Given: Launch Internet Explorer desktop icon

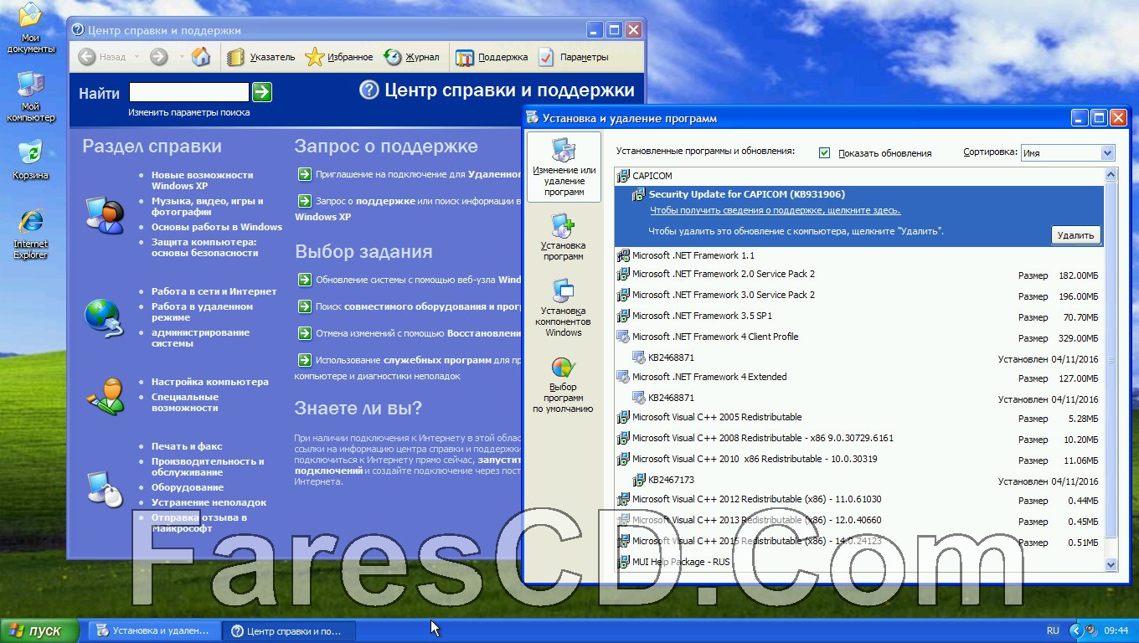Looking at the screenshot, I should coord(31,234).
